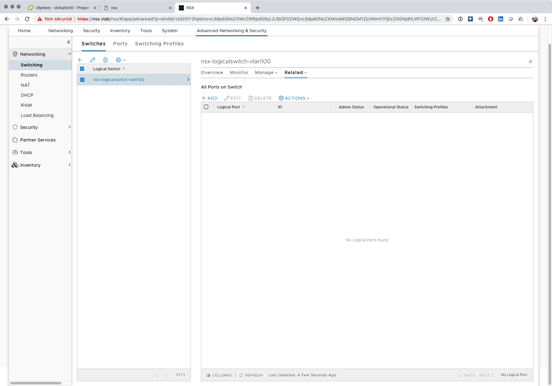Bookmark this page with the star icon
The image size is (552, 386).
tap(447, 19)
